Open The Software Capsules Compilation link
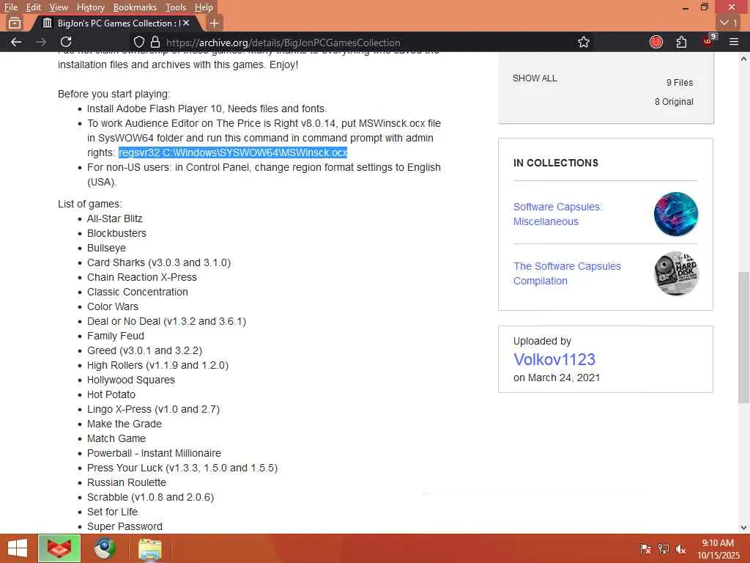This screenshot has height=563, width=750. tap(567, 273)
